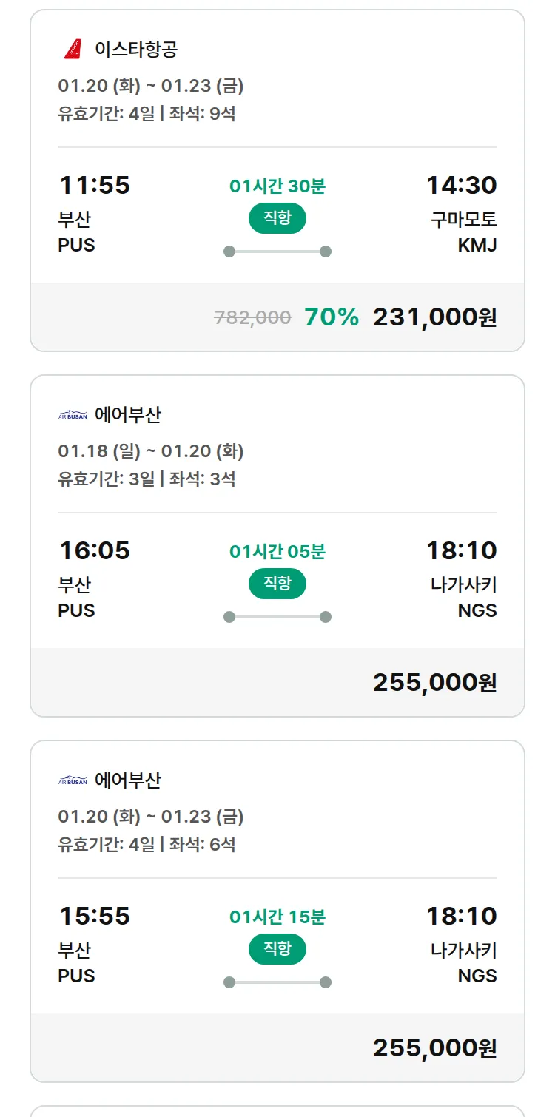Click Air Busan logo on Jan 20 card
This screenshot has height=1117, width=555.
(x=73, y=780)
